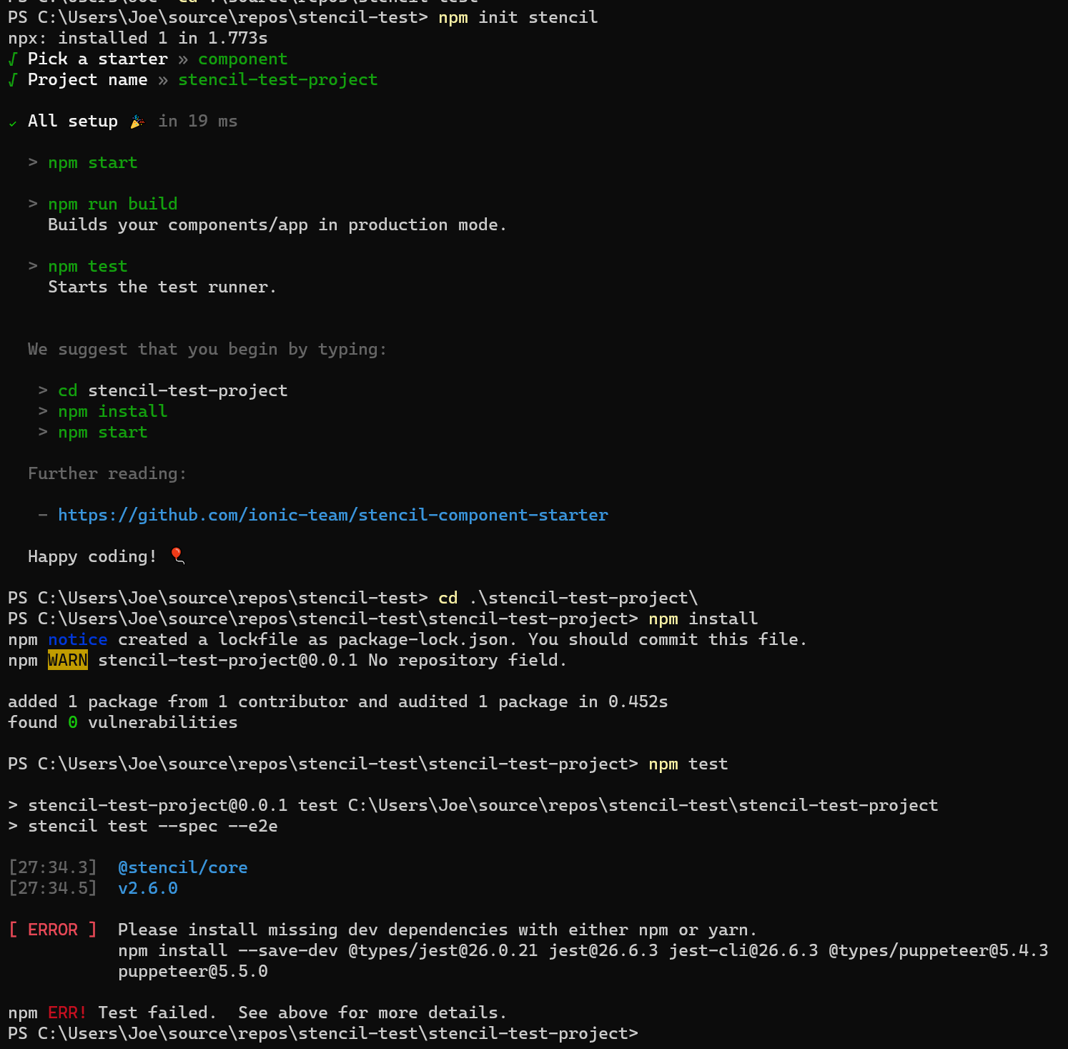Click the checkmark beside Pick a starter
This screenshot has width=1068, height=1049.
[x=11, y=59]
